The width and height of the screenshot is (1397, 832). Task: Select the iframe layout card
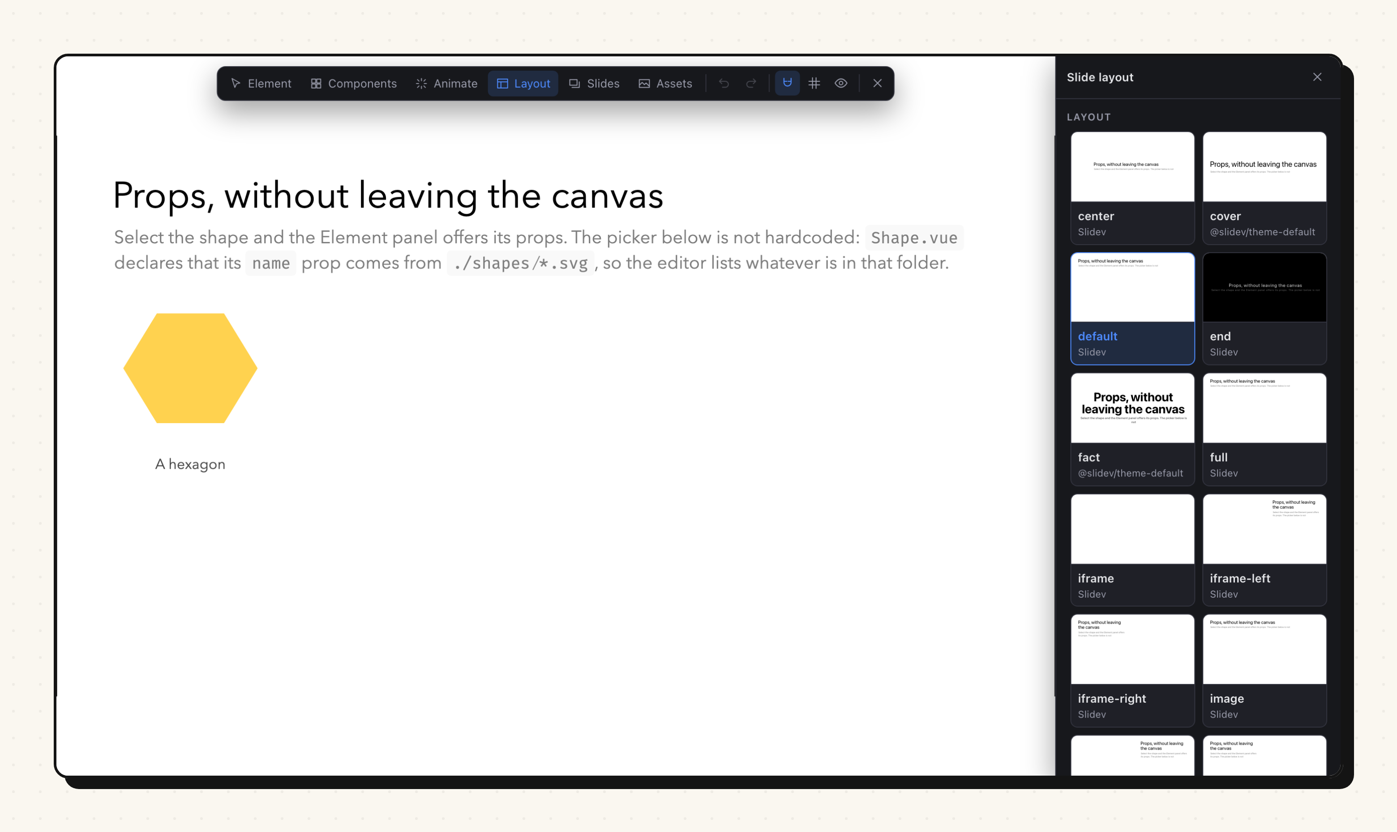(1132, 550)
